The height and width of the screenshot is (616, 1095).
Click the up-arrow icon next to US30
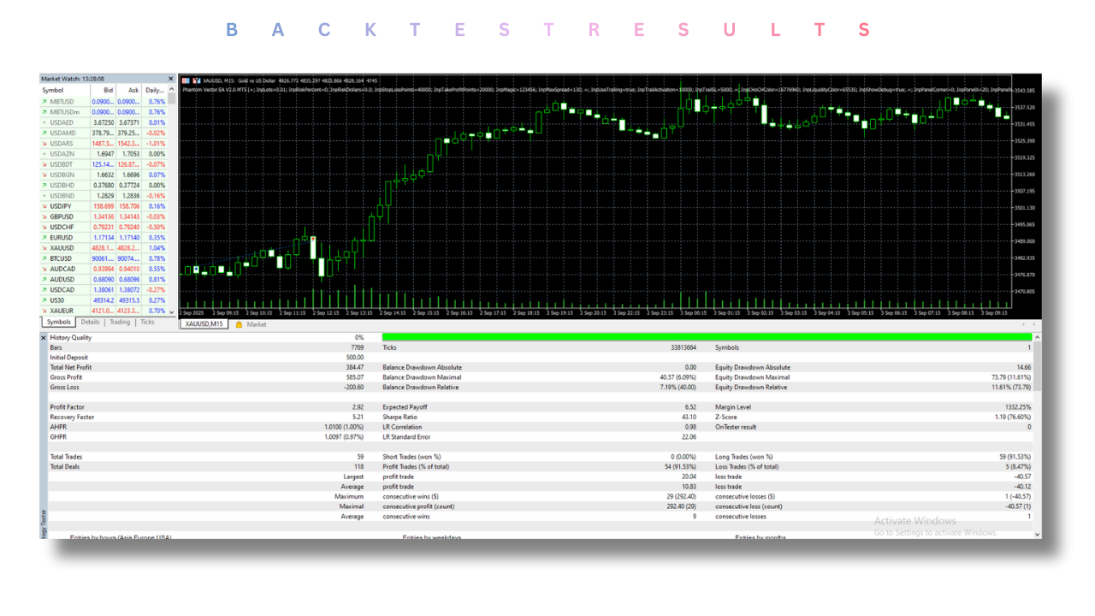click(x=44, y=300)
